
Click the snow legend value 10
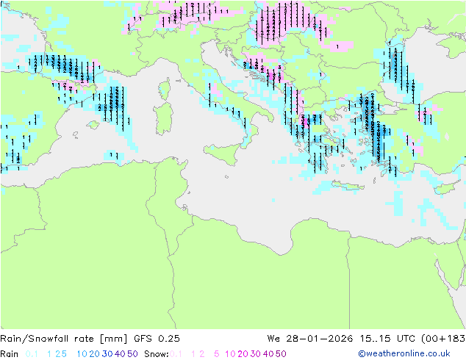pyautogui.click(x=230, y=354)
